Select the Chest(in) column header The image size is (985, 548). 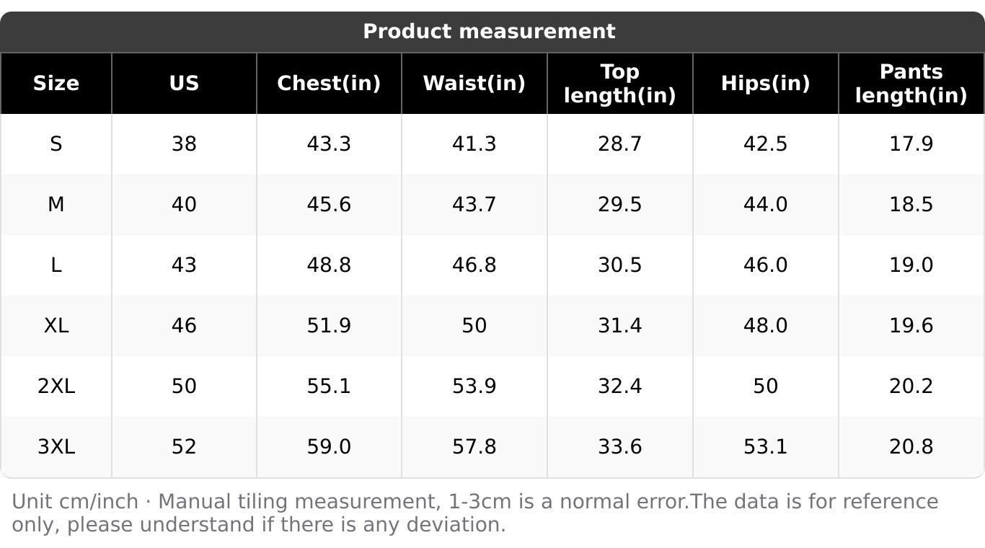pos(329,84)
